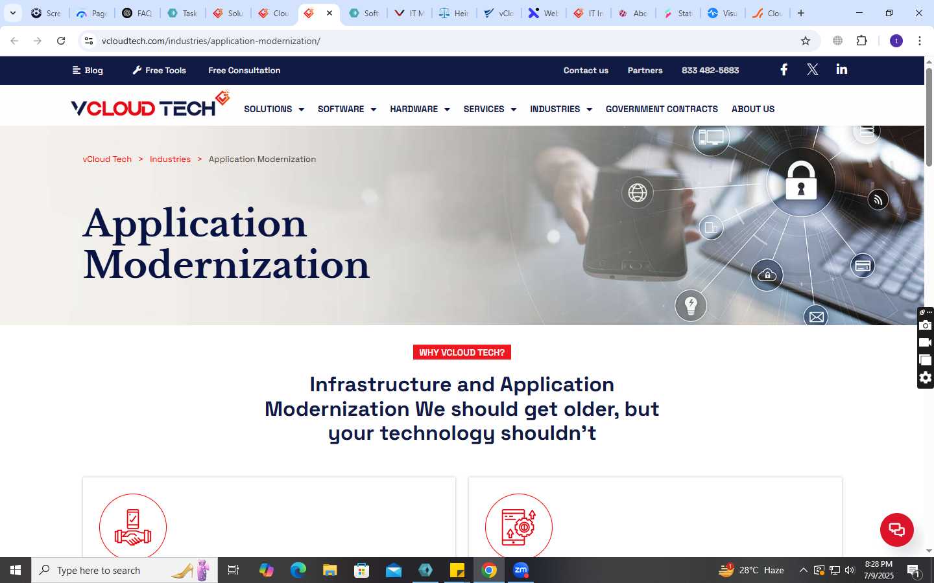The width and height of the screenshot is (934, 583).
Task: Open the X (Twitter) social icon
Action: point(812,70)
